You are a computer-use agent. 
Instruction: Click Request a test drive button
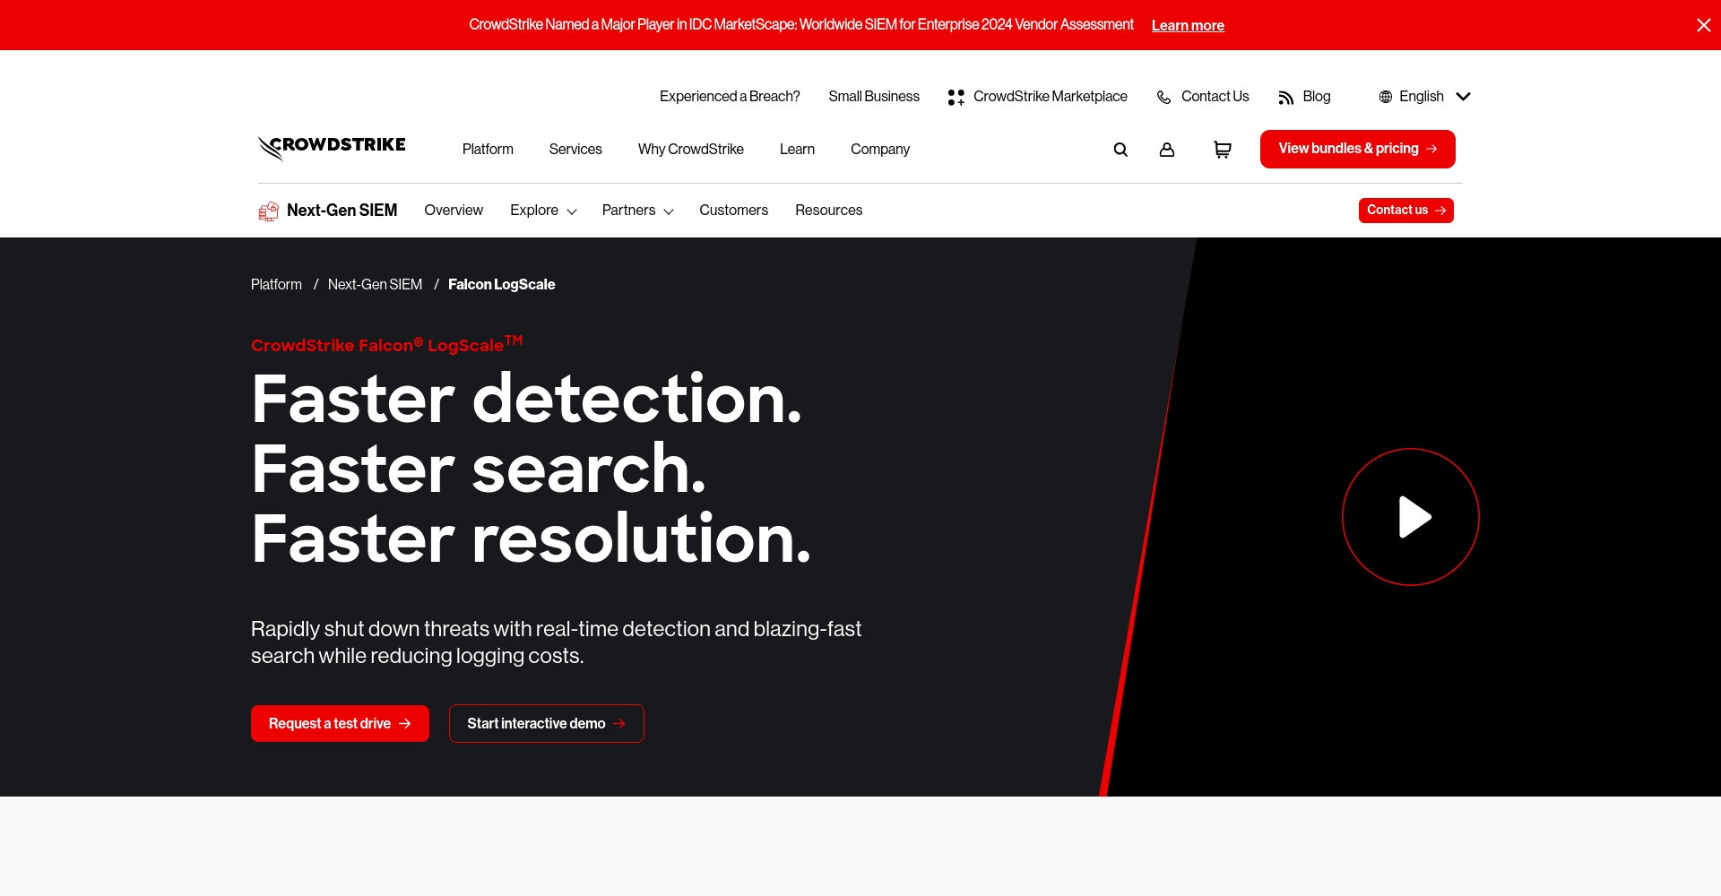(x=340, y=724)
